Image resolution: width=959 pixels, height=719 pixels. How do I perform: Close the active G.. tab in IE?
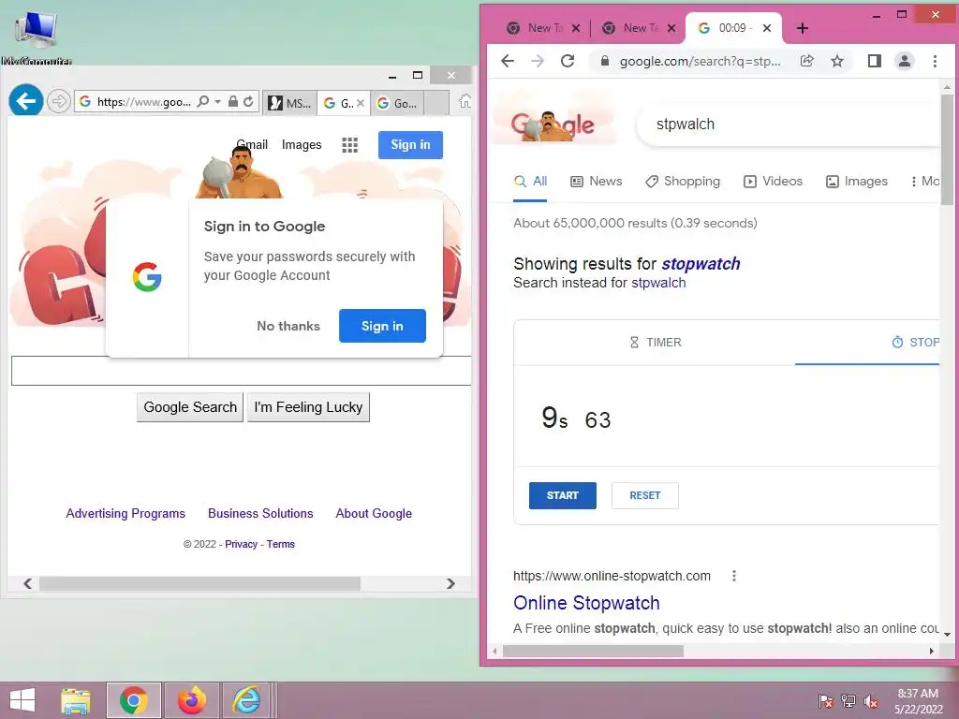click(x=361, y=103)
